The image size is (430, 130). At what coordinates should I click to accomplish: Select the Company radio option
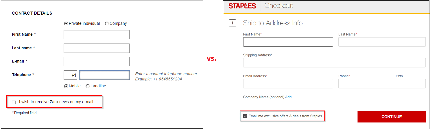coord(107,24)
